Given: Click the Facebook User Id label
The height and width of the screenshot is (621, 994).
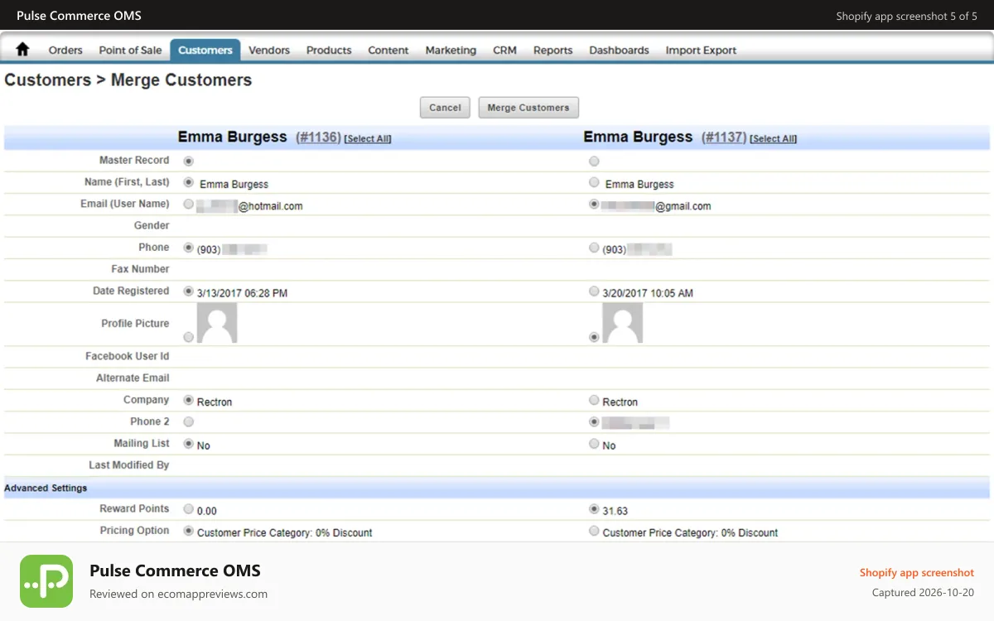Looking at the screenshot, I should point(128,356).
